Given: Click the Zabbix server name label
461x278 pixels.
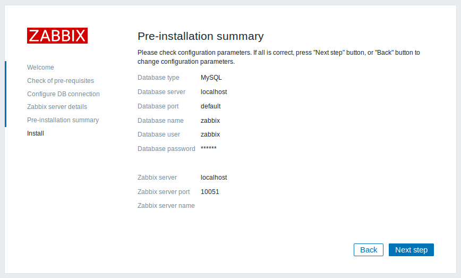Looking at the screenshot, I should click(166, 206).
